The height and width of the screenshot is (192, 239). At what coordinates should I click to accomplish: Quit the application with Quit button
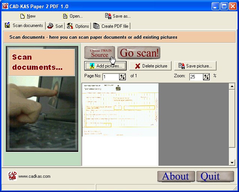[x=215, y=176]
